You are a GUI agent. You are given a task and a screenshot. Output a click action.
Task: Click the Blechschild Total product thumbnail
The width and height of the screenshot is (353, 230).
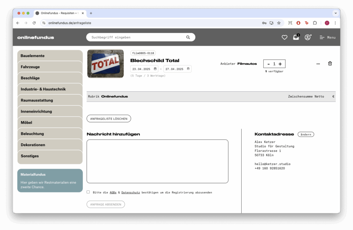click(x=105, y=64)
